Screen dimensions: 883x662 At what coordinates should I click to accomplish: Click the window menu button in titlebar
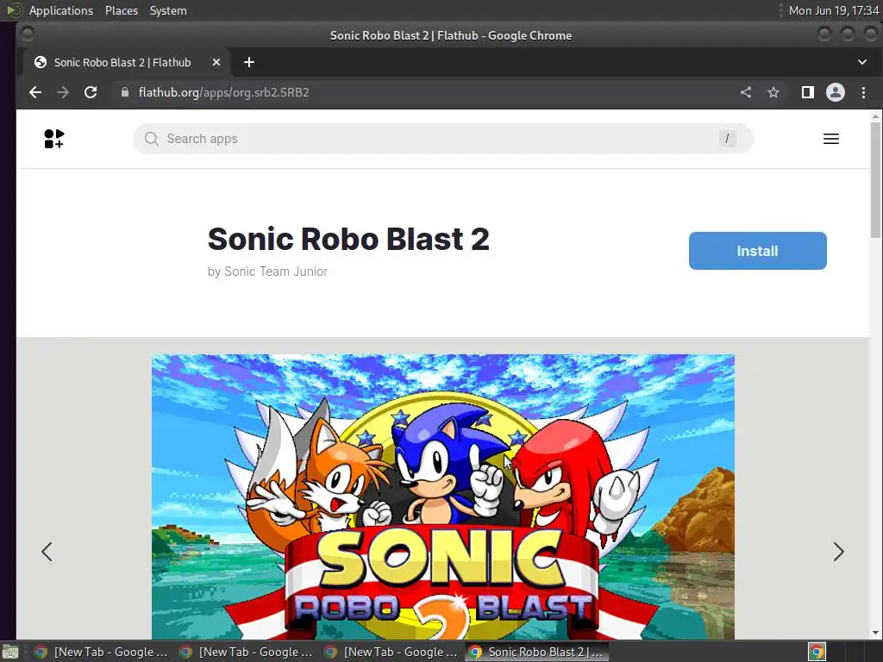click(27, 34)
